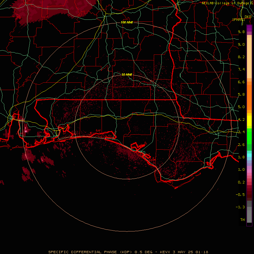Screen dimensions: 254x254
Task: Click the 5.0 scale value
Action: (x=241, y=107)
